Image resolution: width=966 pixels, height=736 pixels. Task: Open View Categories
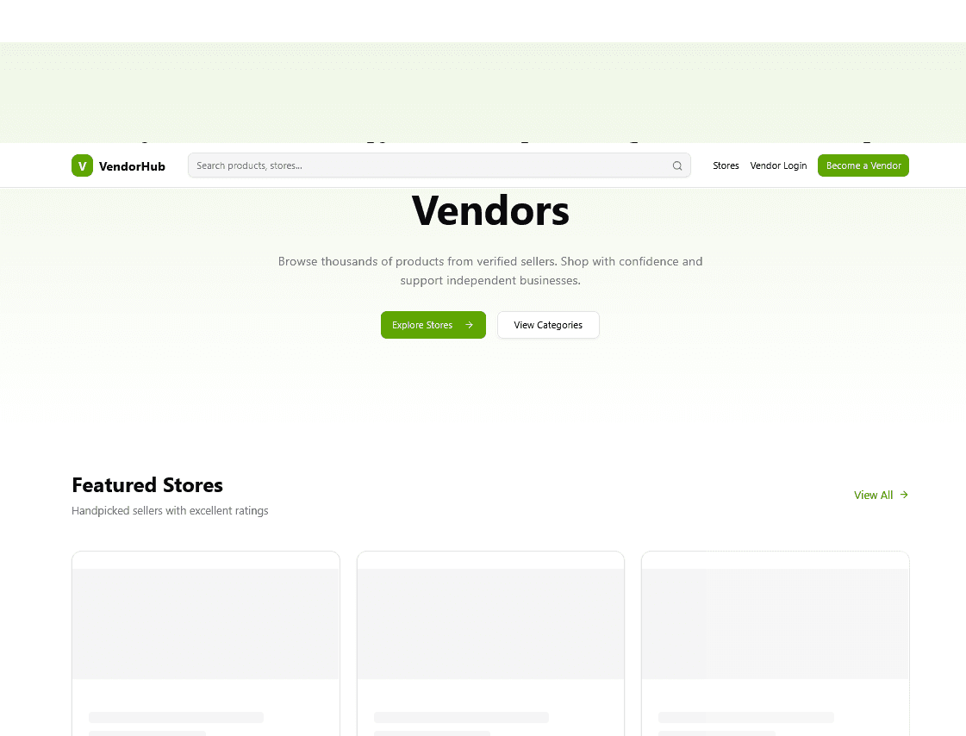(x=548, y=325)
